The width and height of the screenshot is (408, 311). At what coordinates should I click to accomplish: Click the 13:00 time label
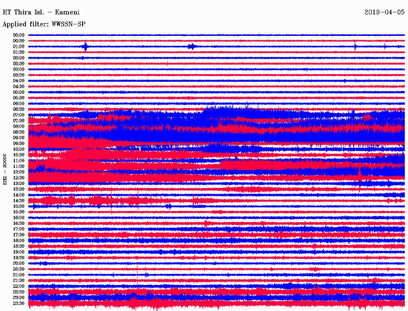tap(19, 184)
